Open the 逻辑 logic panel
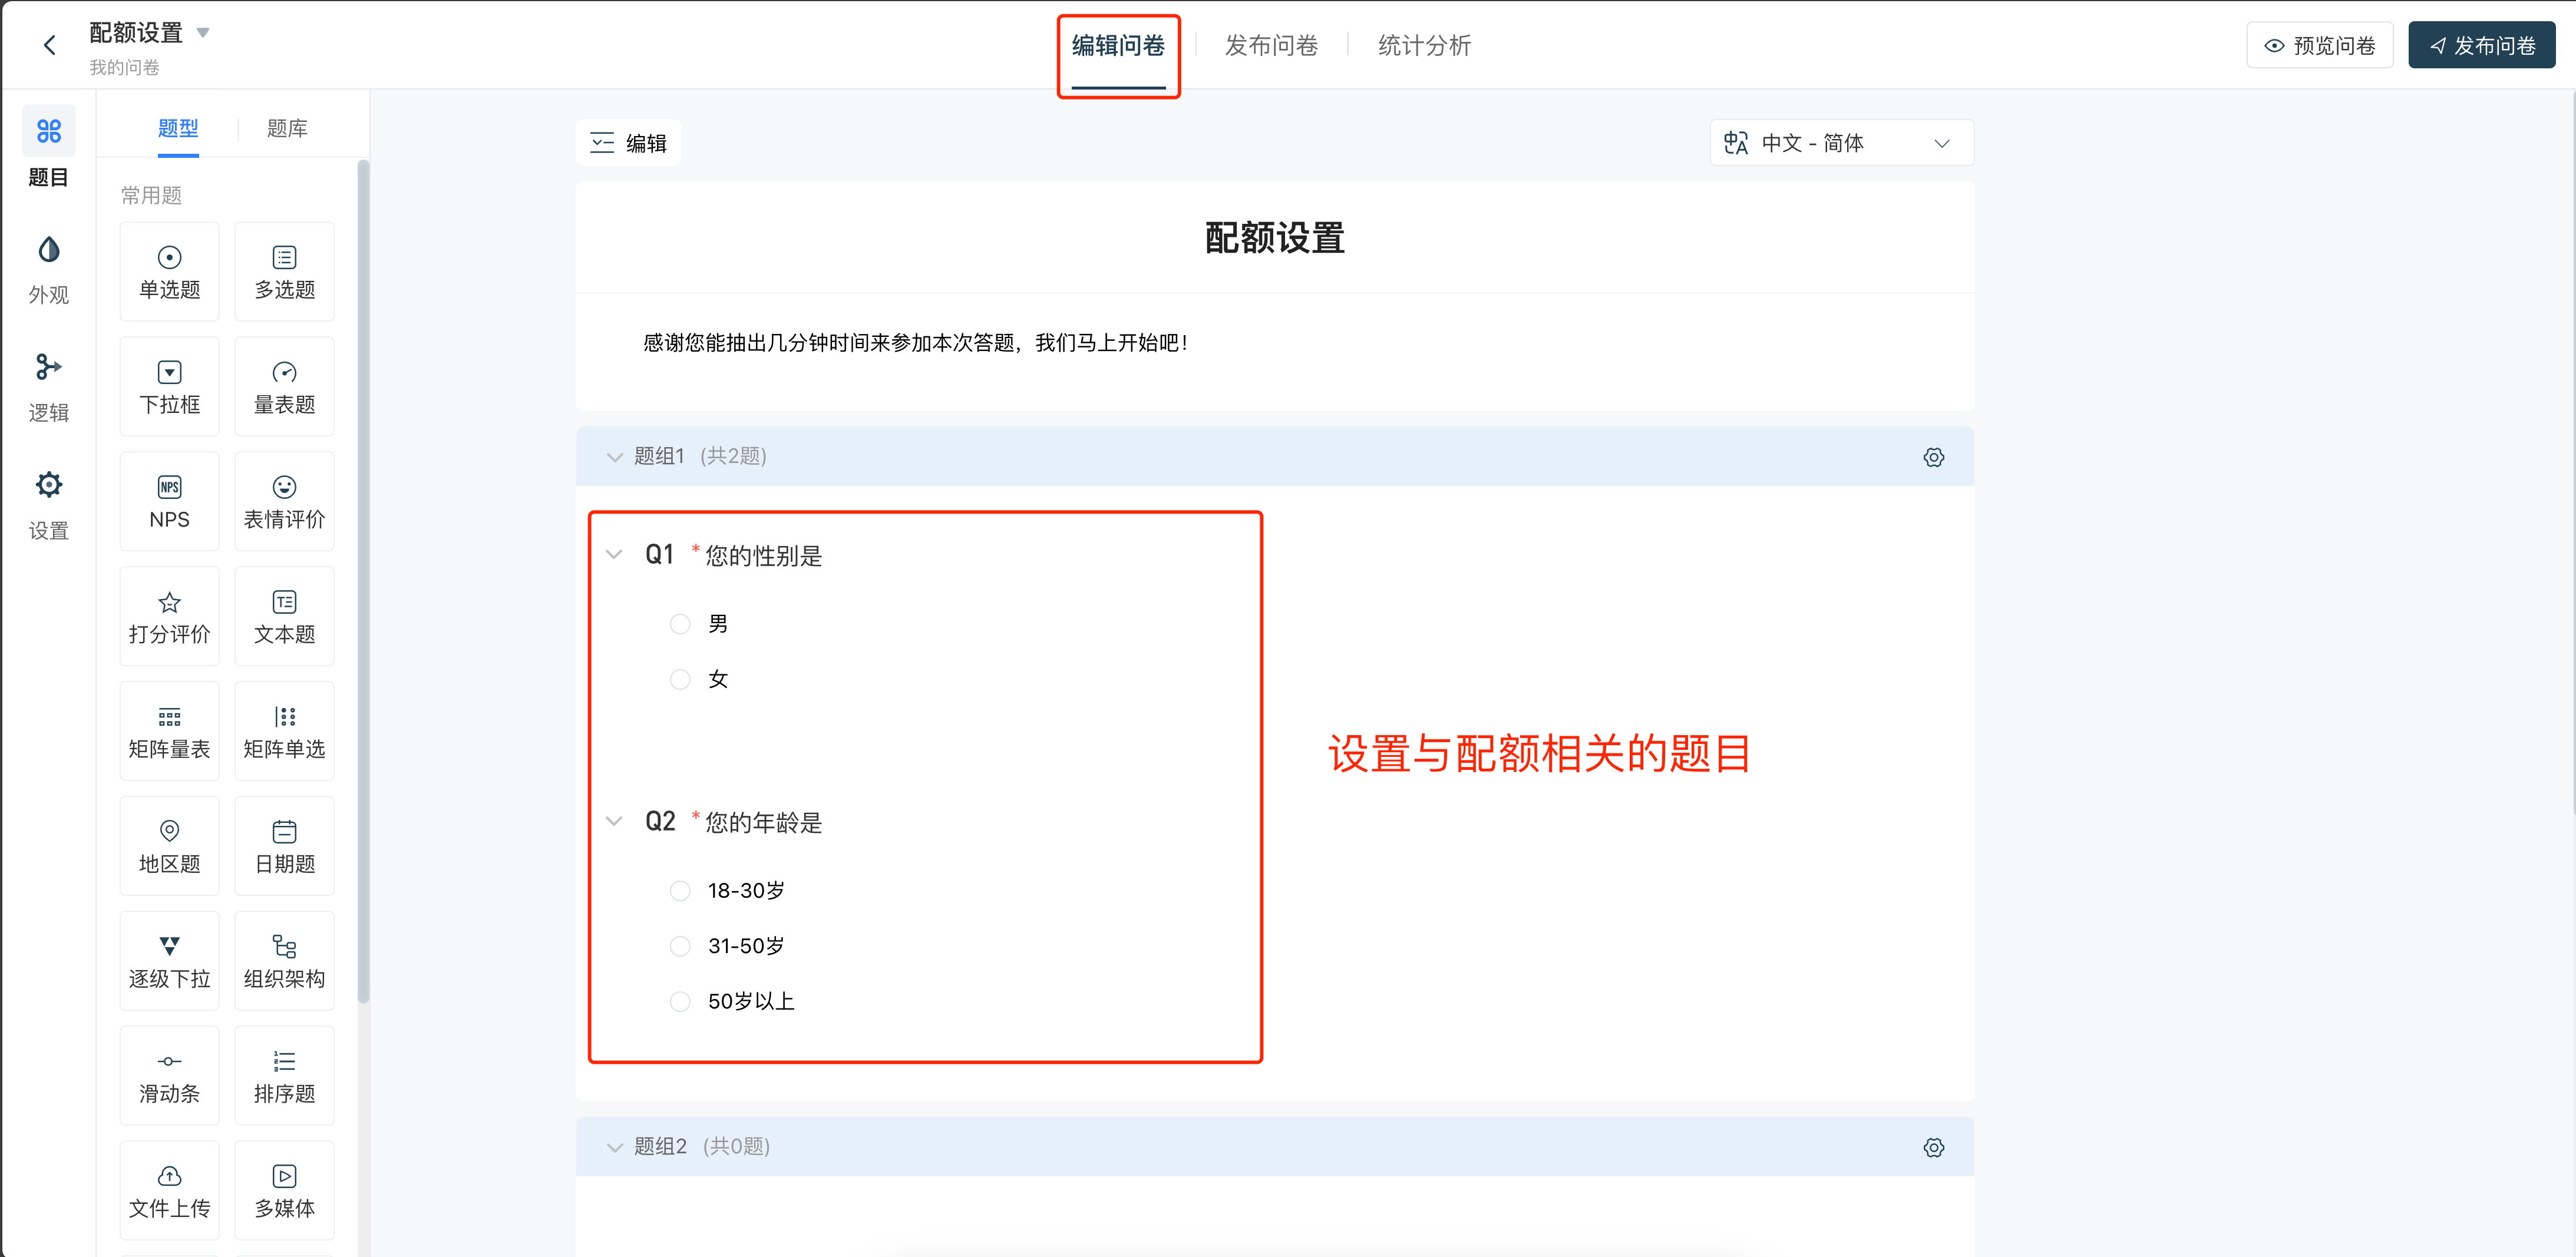The image size is (2576, 1257). coord(48,387)
